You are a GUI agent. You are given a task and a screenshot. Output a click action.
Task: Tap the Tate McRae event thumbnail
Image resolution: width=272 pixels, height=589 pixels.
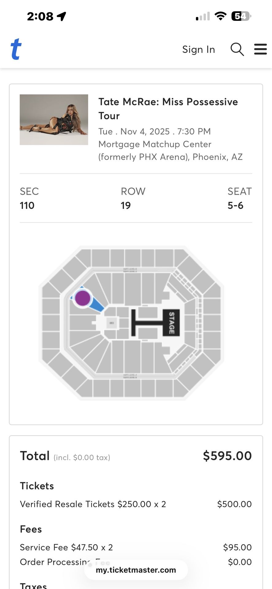[x=54, y=120]
